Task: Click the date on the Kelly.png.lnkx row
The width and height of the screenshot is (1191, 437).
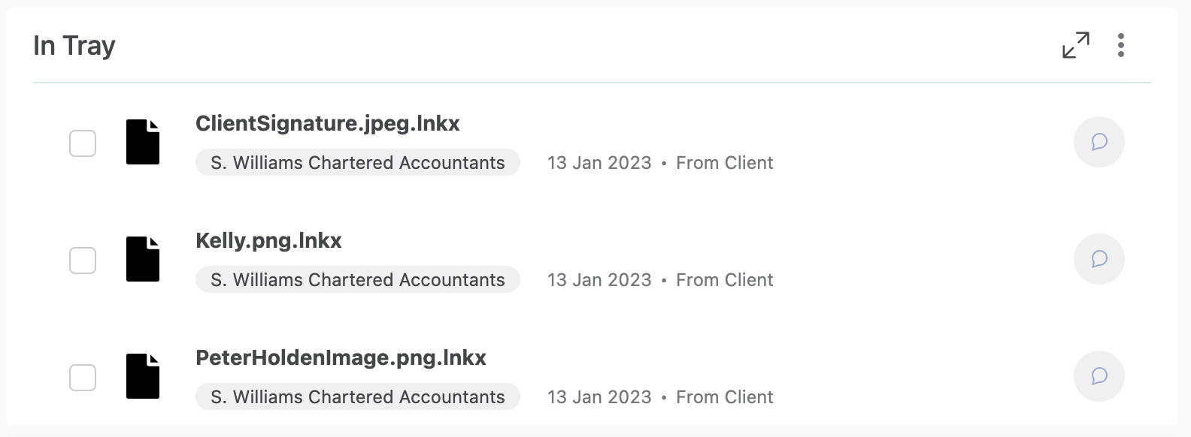Action: click(x=599, y=280)
